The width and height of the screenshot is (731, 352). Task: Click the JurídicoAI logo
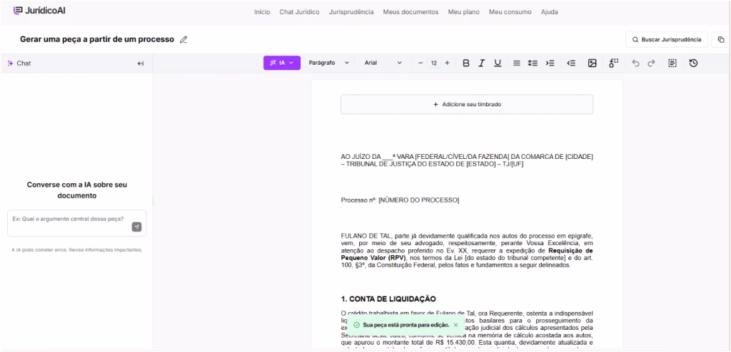tap(39, 10)
